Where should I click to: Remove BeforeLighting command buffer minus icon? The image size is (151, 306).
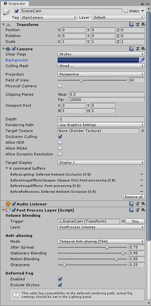142,174
